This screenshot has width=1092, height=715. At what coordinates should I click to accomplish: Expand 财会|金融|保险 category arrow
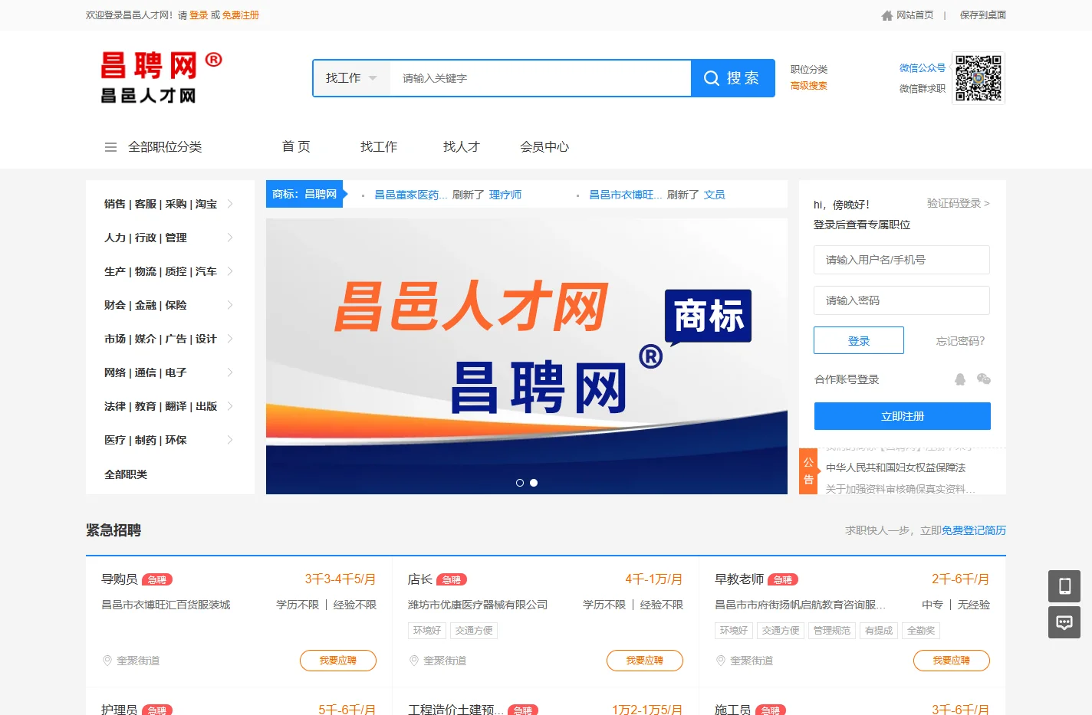pyautogui.click(x=230, y=305)
